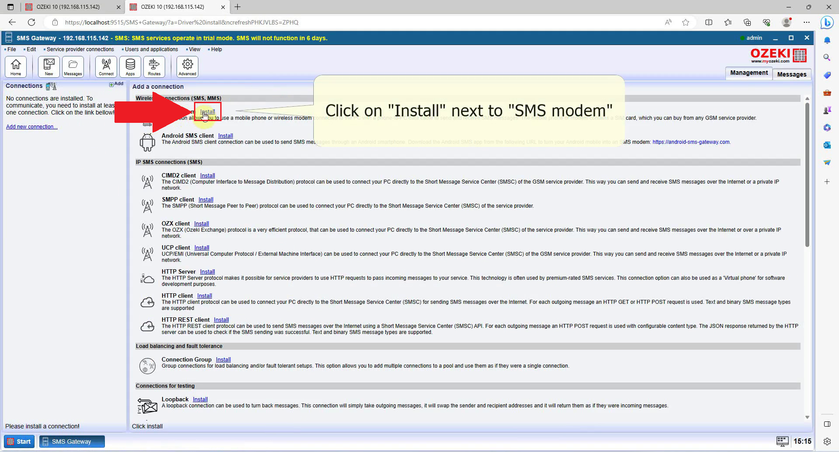Click Install next to HTTP Server
The width and height of the screenshot is (839, 452).
tap(208, 272)
